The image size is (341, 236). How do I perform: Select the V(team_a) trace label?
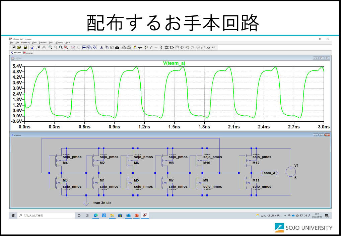click(x=174, y=63)
